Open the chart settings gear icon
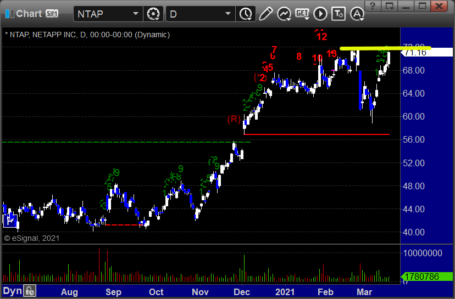455x299 pixels. tap(153, 14)
